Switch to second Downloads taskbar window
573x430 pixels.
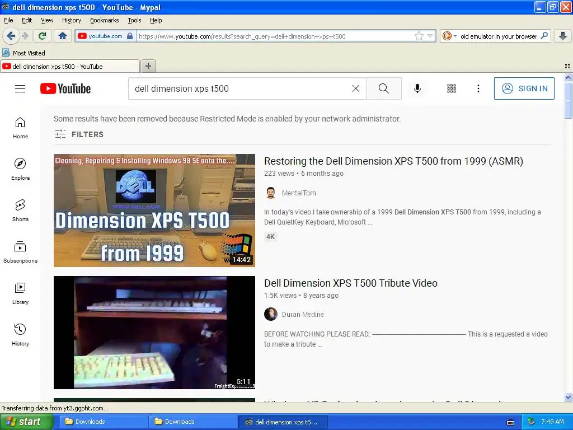(192, 422)
